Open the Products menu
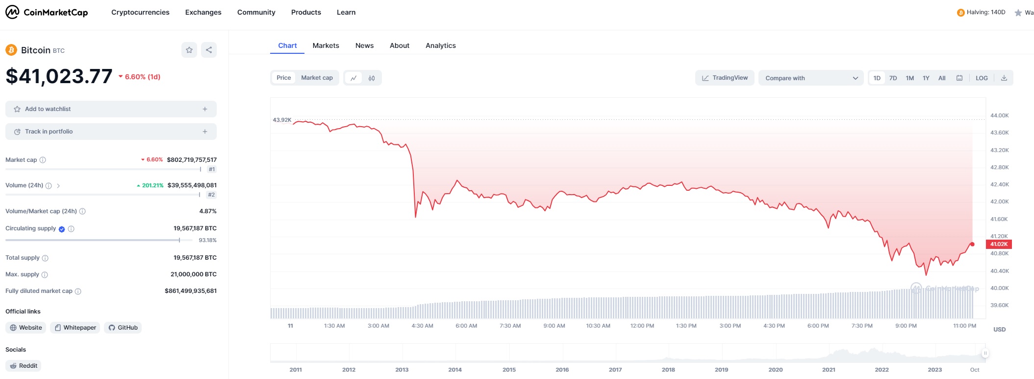This screenshot has width=1034, height=379. 306,12
